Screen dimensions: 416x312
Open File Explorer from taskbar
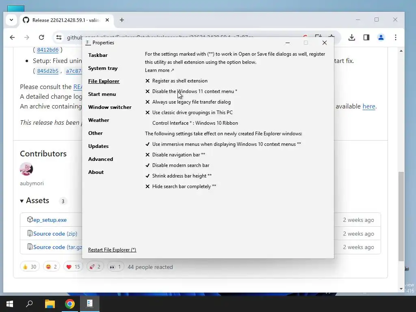(x=50, y=304)
